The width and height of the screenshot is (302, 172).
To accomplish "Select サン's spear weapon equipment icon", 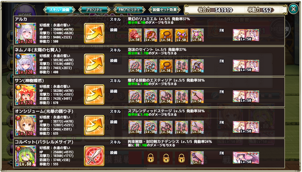I will click(x=197, y=96).
